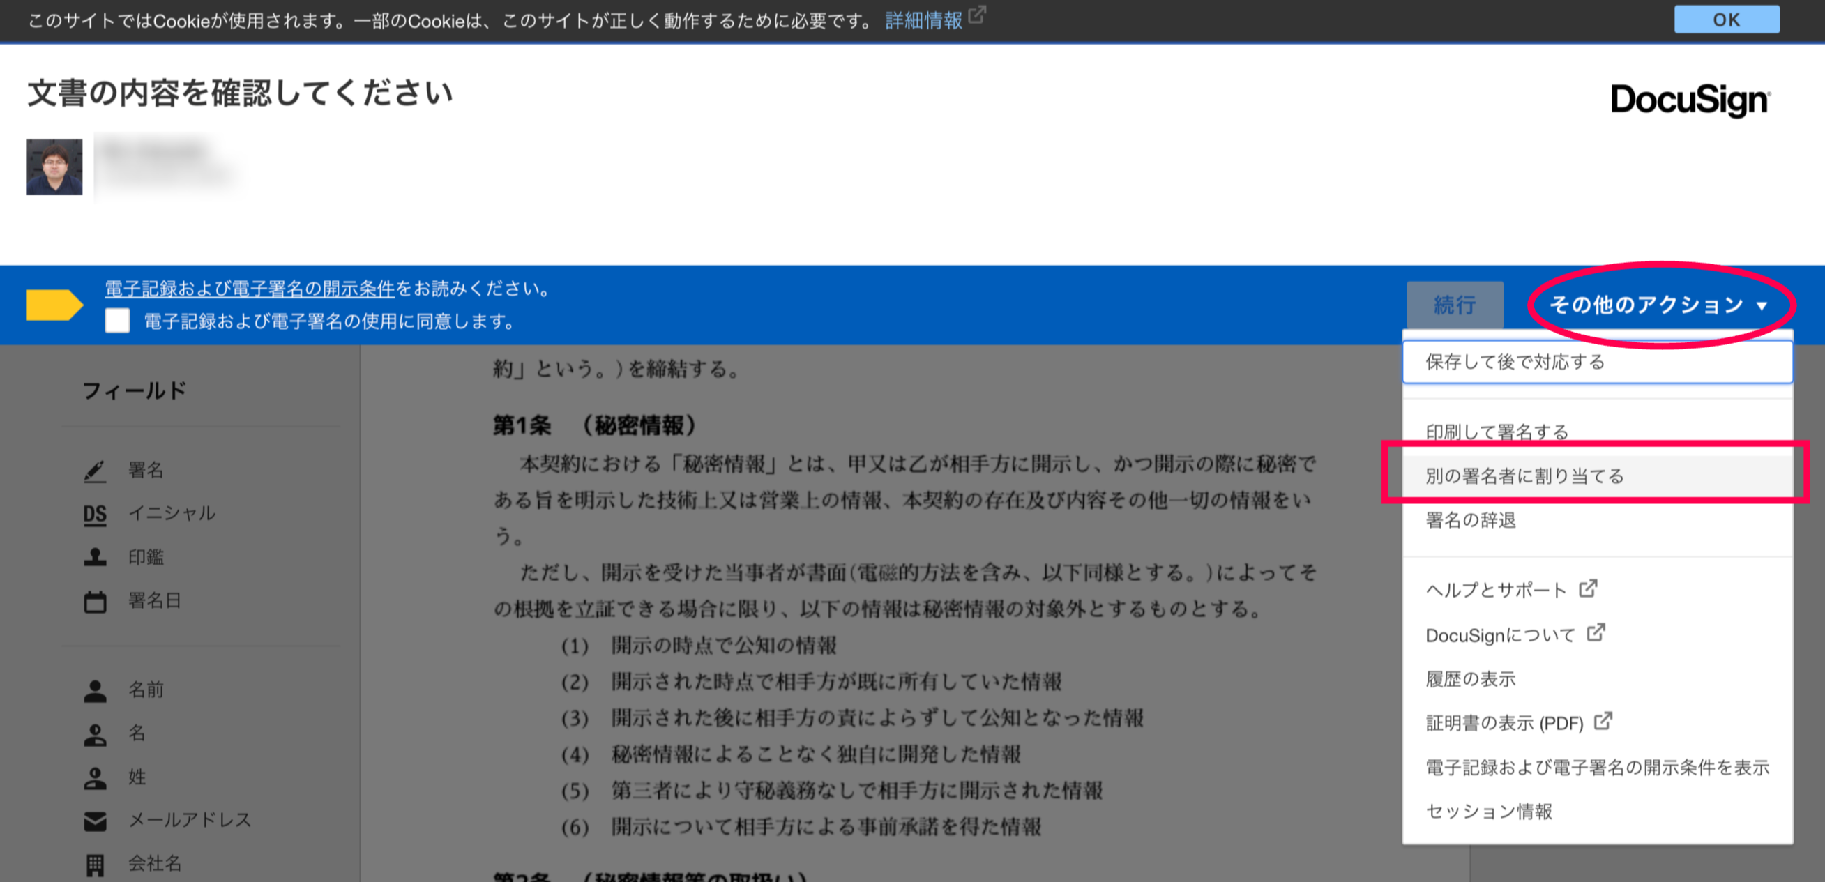Select the signature (署名) pen icon
Screen dimensions: 1825x882
coord(95,471)
